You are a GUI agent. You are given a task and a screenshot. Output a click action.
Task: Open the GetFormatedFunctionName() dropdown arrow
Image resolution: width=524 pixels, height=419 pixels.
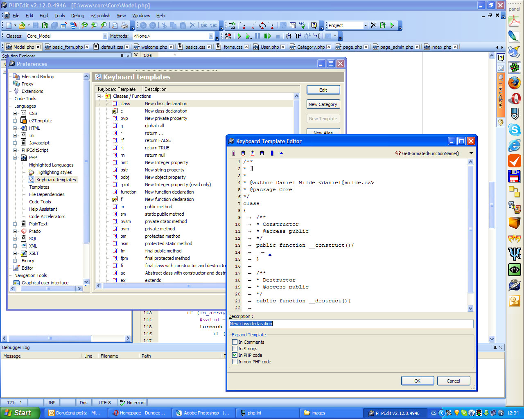pos(471,153)
